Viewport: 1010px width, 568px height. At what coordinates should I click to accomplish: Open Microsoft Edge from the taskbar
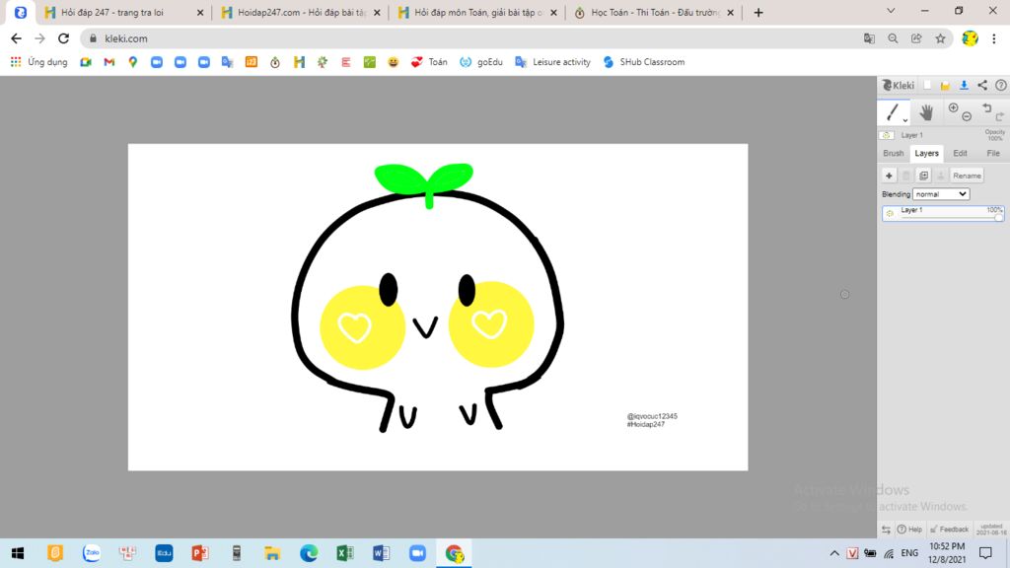(309, 553)
